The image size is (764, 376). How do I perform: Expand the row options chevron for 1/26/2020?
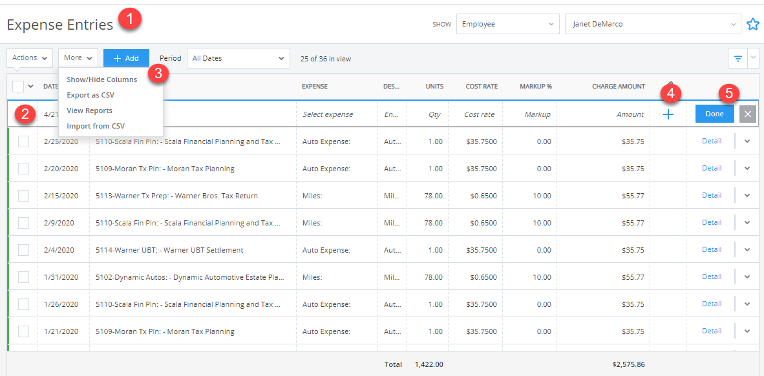pyautogui.click(x=747, y=304)
